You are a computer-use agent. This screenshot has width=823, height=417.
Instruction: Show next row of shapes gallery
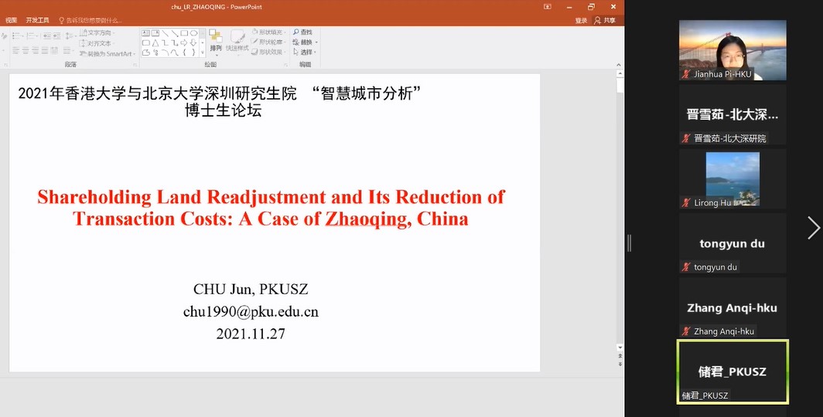coord(203,43)
